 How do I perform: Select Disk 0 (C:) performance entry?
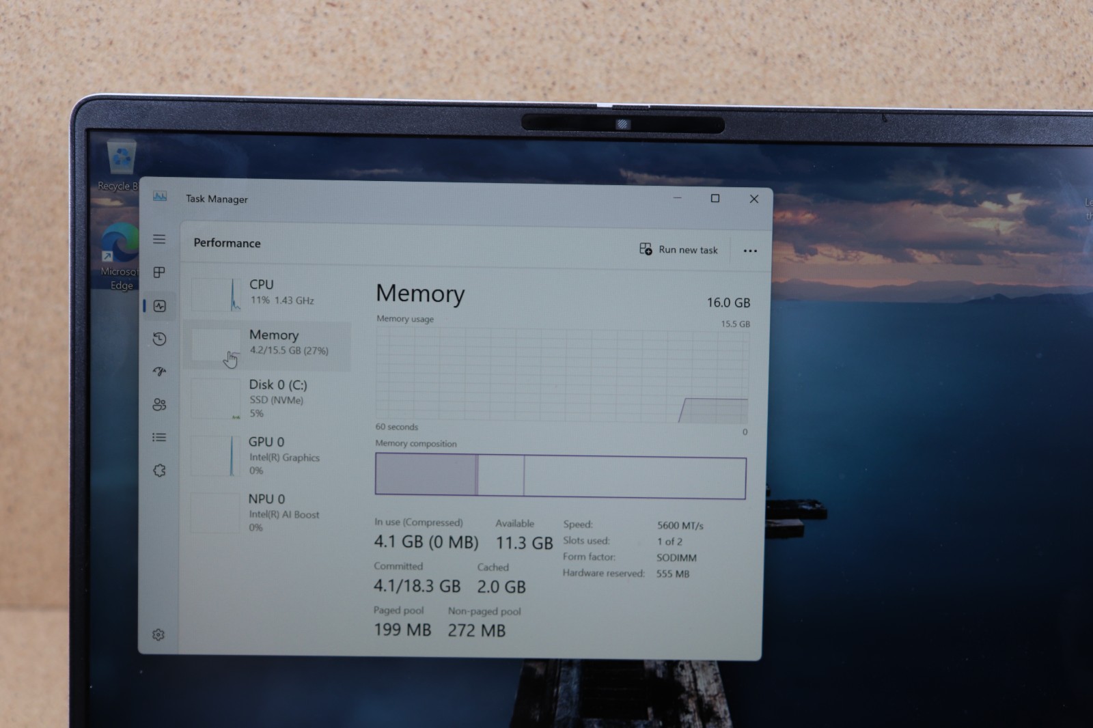[x=268, y=398]
